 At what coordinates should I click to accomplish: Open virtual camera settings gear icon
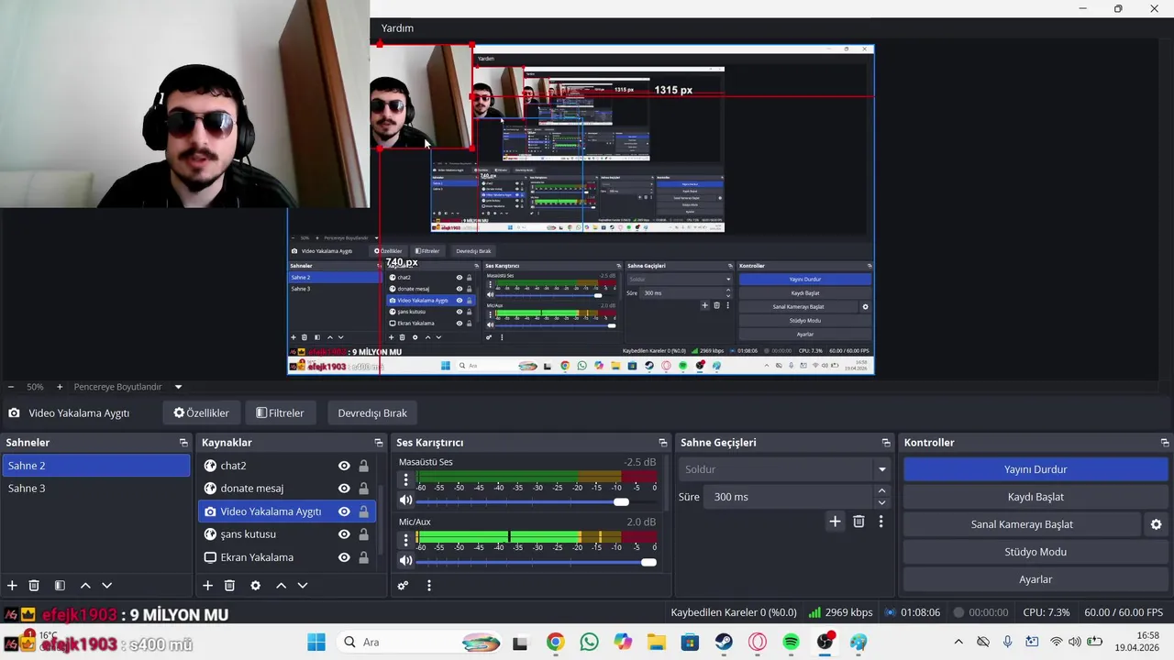pos(1156,524)
